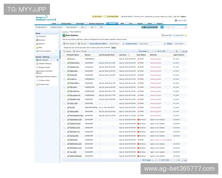The width and height of the screenshot is (222, 178).
Task: Check the box for INTEG-VISTA1 row
Action: pos(65,63)
